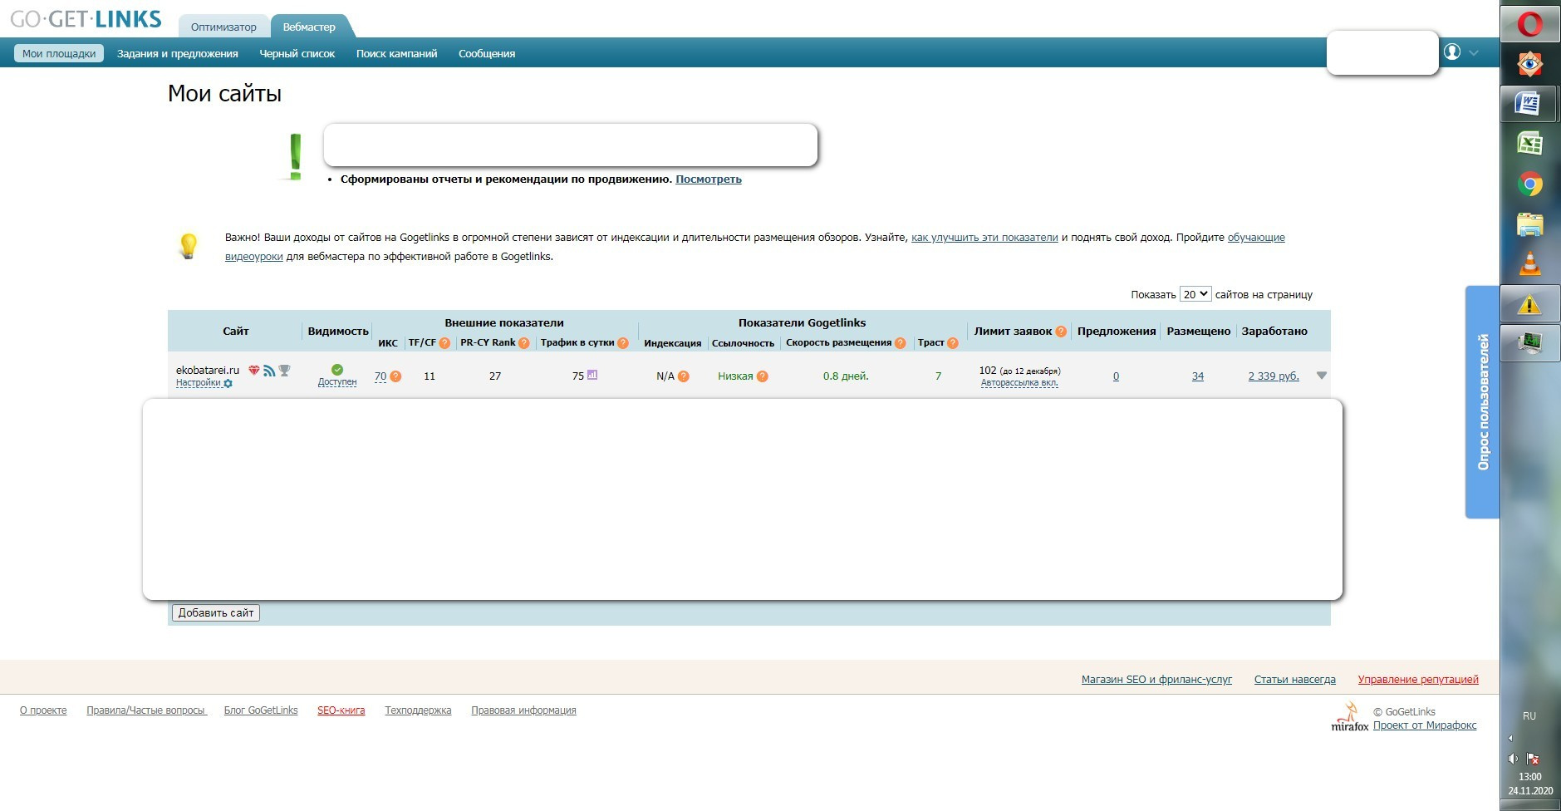Open the Сообщения menu item

click(x=487, y=53)
